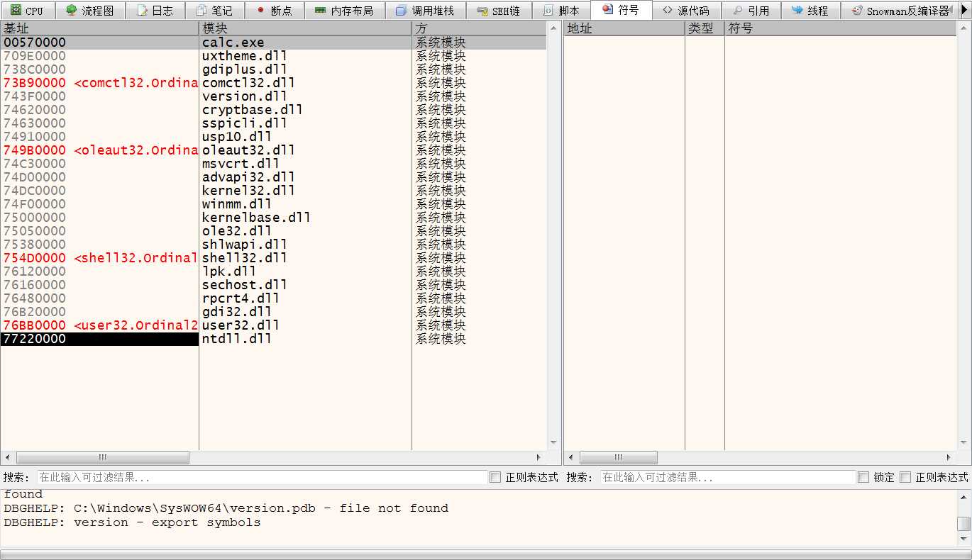Open the 脚本 script tab

coord(561,10)
